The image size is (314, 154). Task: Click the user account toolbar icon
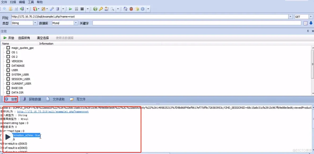[x=107, y=9]
